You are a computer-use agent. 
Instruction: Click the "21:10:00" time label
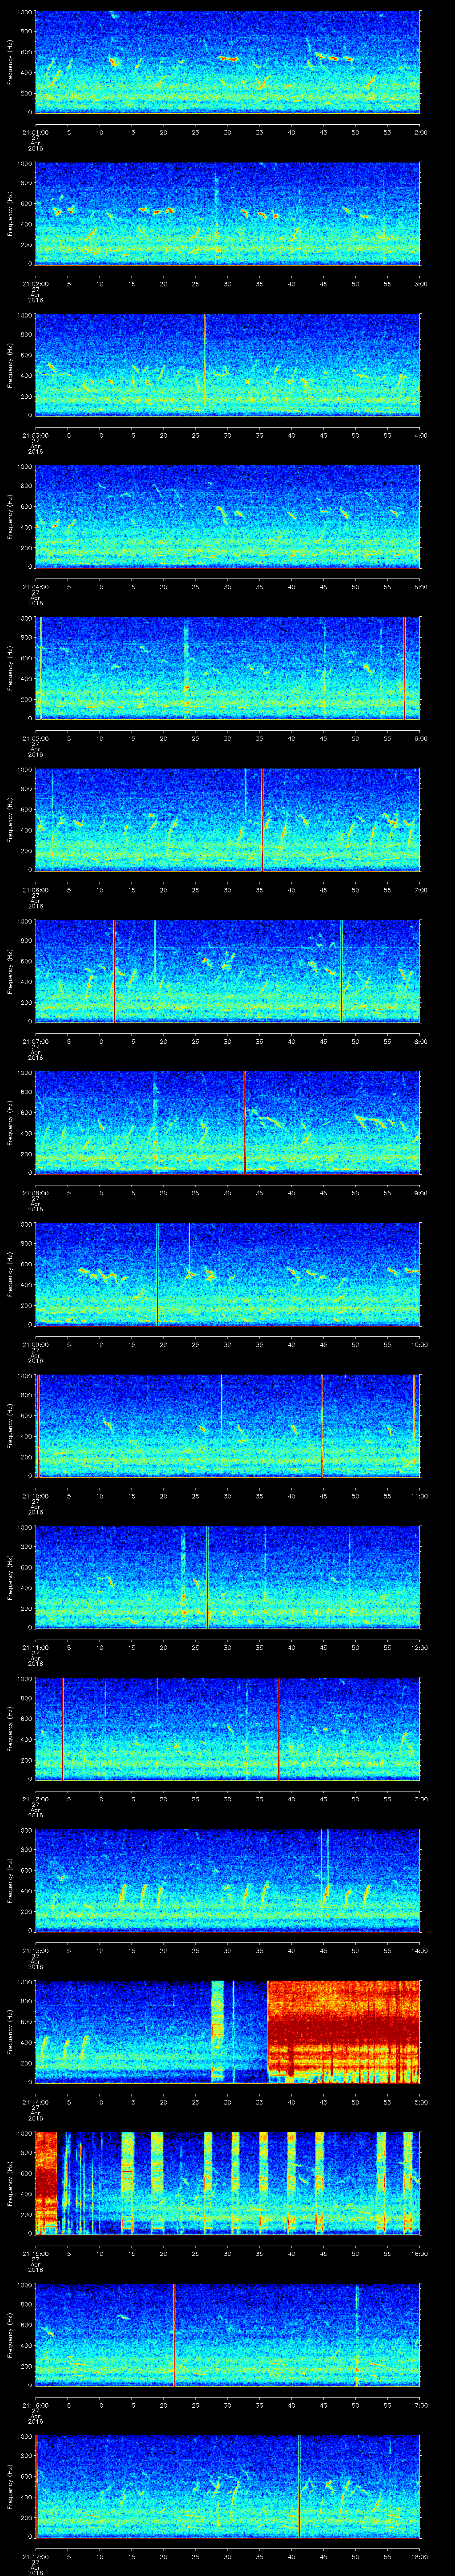tap(35, 1495)
